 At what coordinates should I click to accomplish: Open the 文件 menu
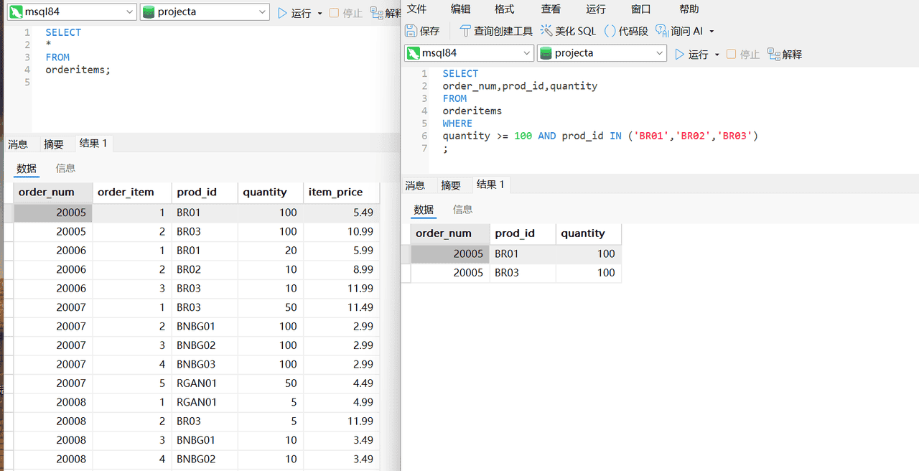(416, 9)
